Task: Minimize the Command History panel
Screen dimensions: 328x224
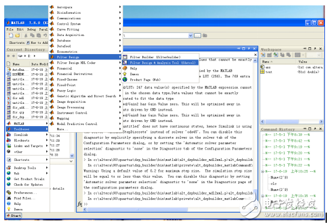Action: (305, 129)
